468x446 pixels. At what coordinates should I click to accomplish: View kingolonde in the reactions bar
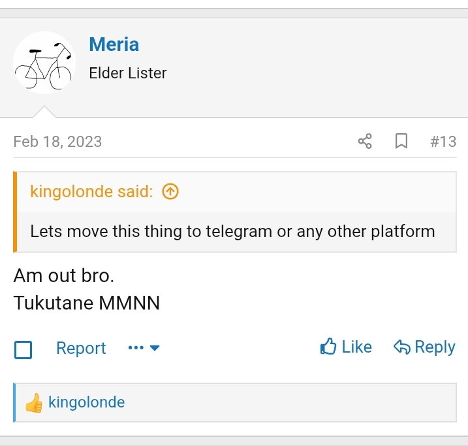86,402
